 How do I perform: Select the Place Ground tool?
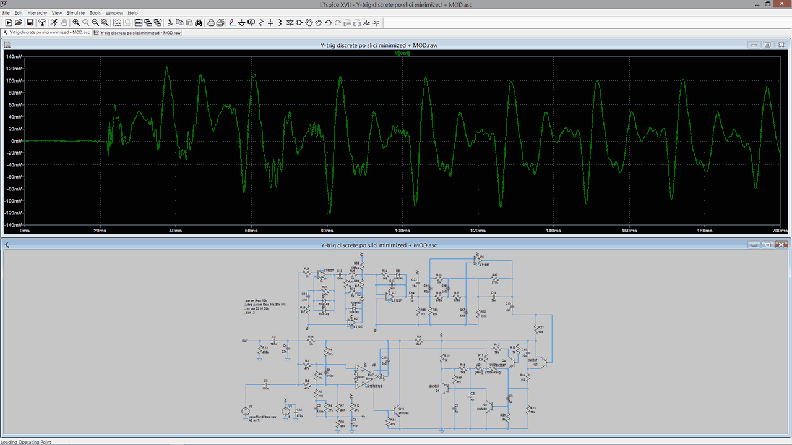(x=242, y=23)
